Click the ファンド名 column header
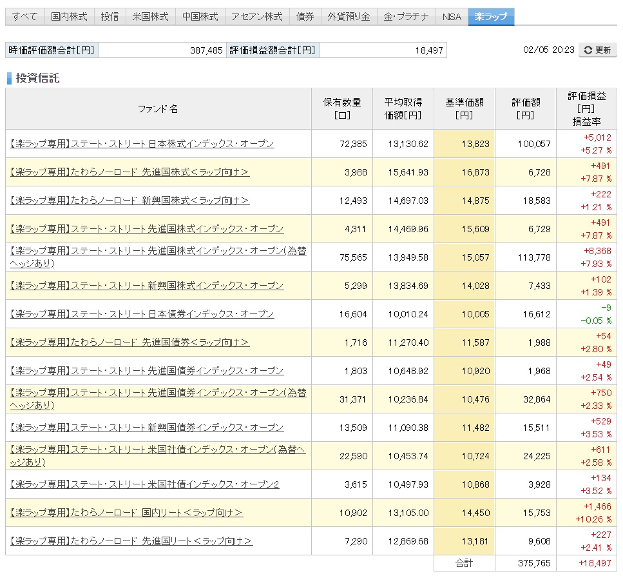Viewport: 623px width, 576px height. click(158, 108)
